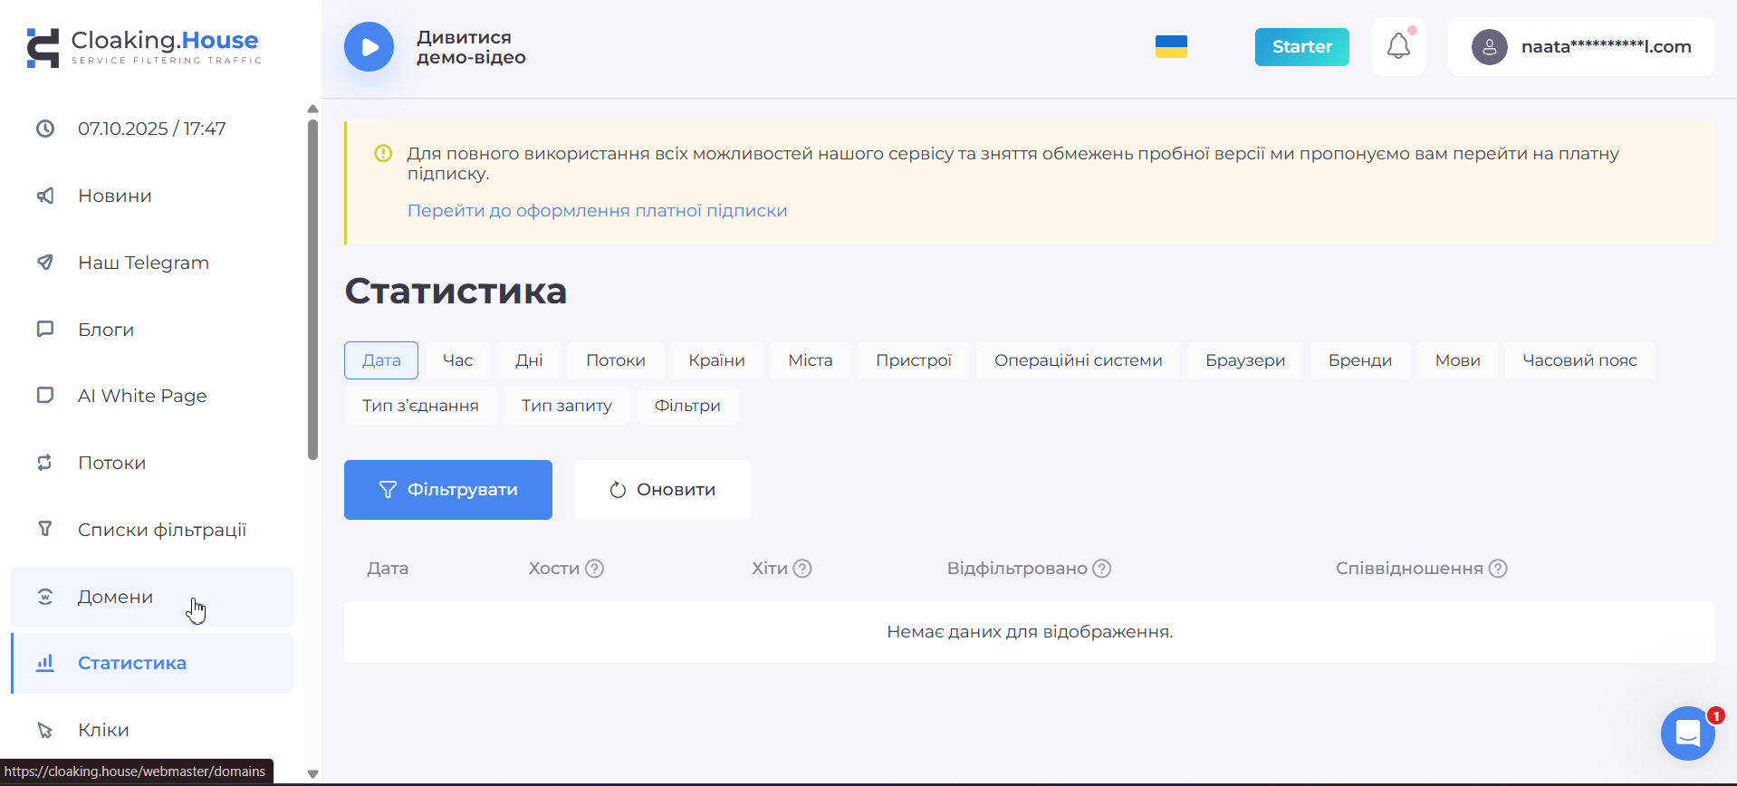1737x786 pixels.
Task: Go to AI White Page section
Action: pyautogui.click(x=142, y=396)
